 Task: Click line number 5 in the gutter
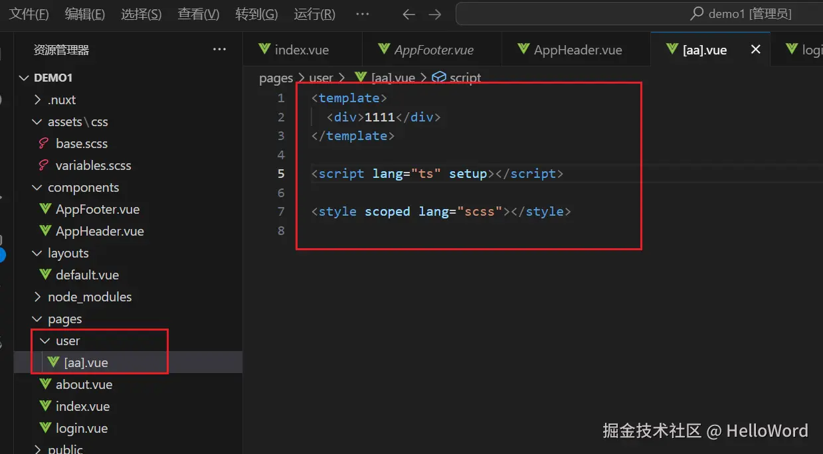[x=281, y=173]
